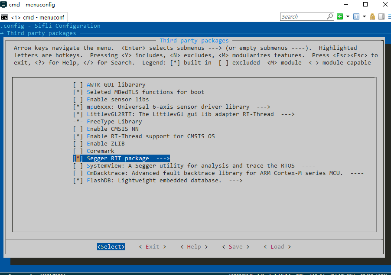The height and width of the screenshot is (275, 391).
Task: Click the ConEmu app icon in title bar
Action: point(4,5)
